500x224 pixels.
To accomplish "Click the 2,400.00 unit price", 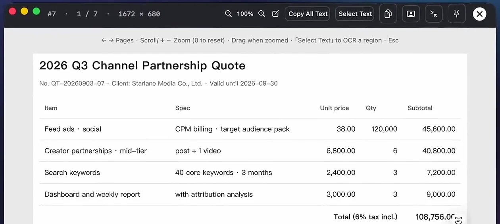I will click(x=341, y=172).
